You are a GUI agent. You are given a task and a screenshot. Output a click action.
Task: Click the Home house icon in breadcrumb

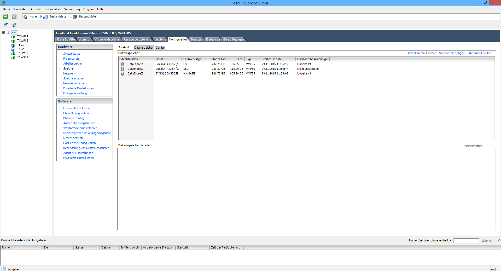25,17
